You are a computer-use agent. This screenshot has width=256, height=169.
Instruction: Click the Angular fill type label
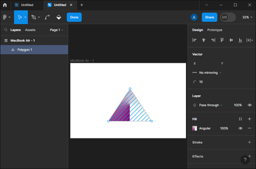[205, 129]
